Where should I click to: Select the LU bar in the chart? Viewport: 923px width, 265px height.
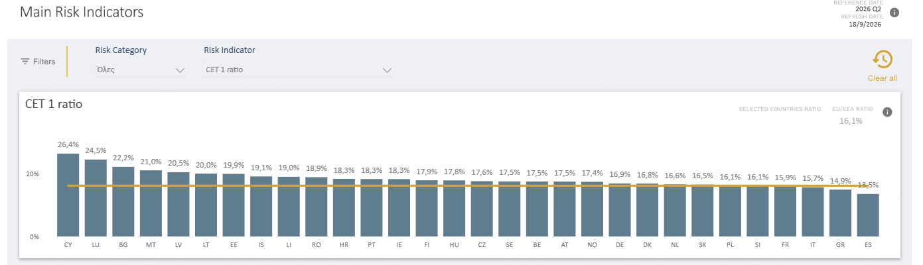96,198
